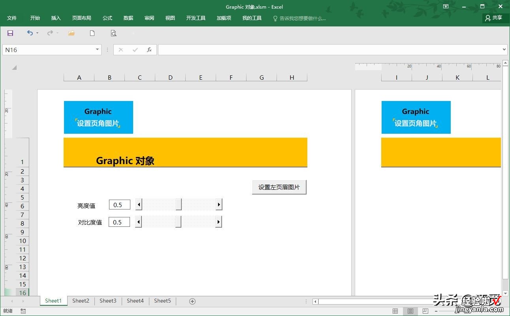The height and width of the screenshot is (316, 510).
Task: Click the New blank document icon
Action: pyautogui.click(x=92, y=33)
